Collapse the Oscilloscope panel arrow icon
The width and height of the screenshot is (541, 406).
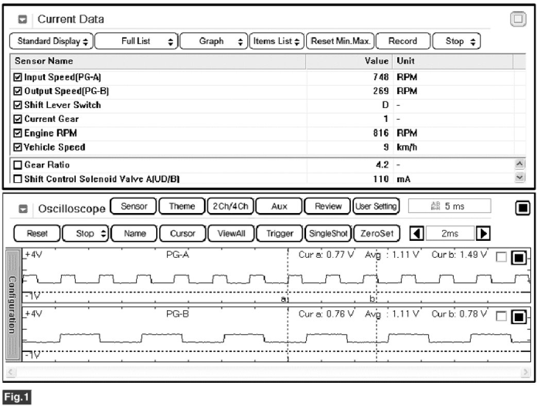(23, 209)
